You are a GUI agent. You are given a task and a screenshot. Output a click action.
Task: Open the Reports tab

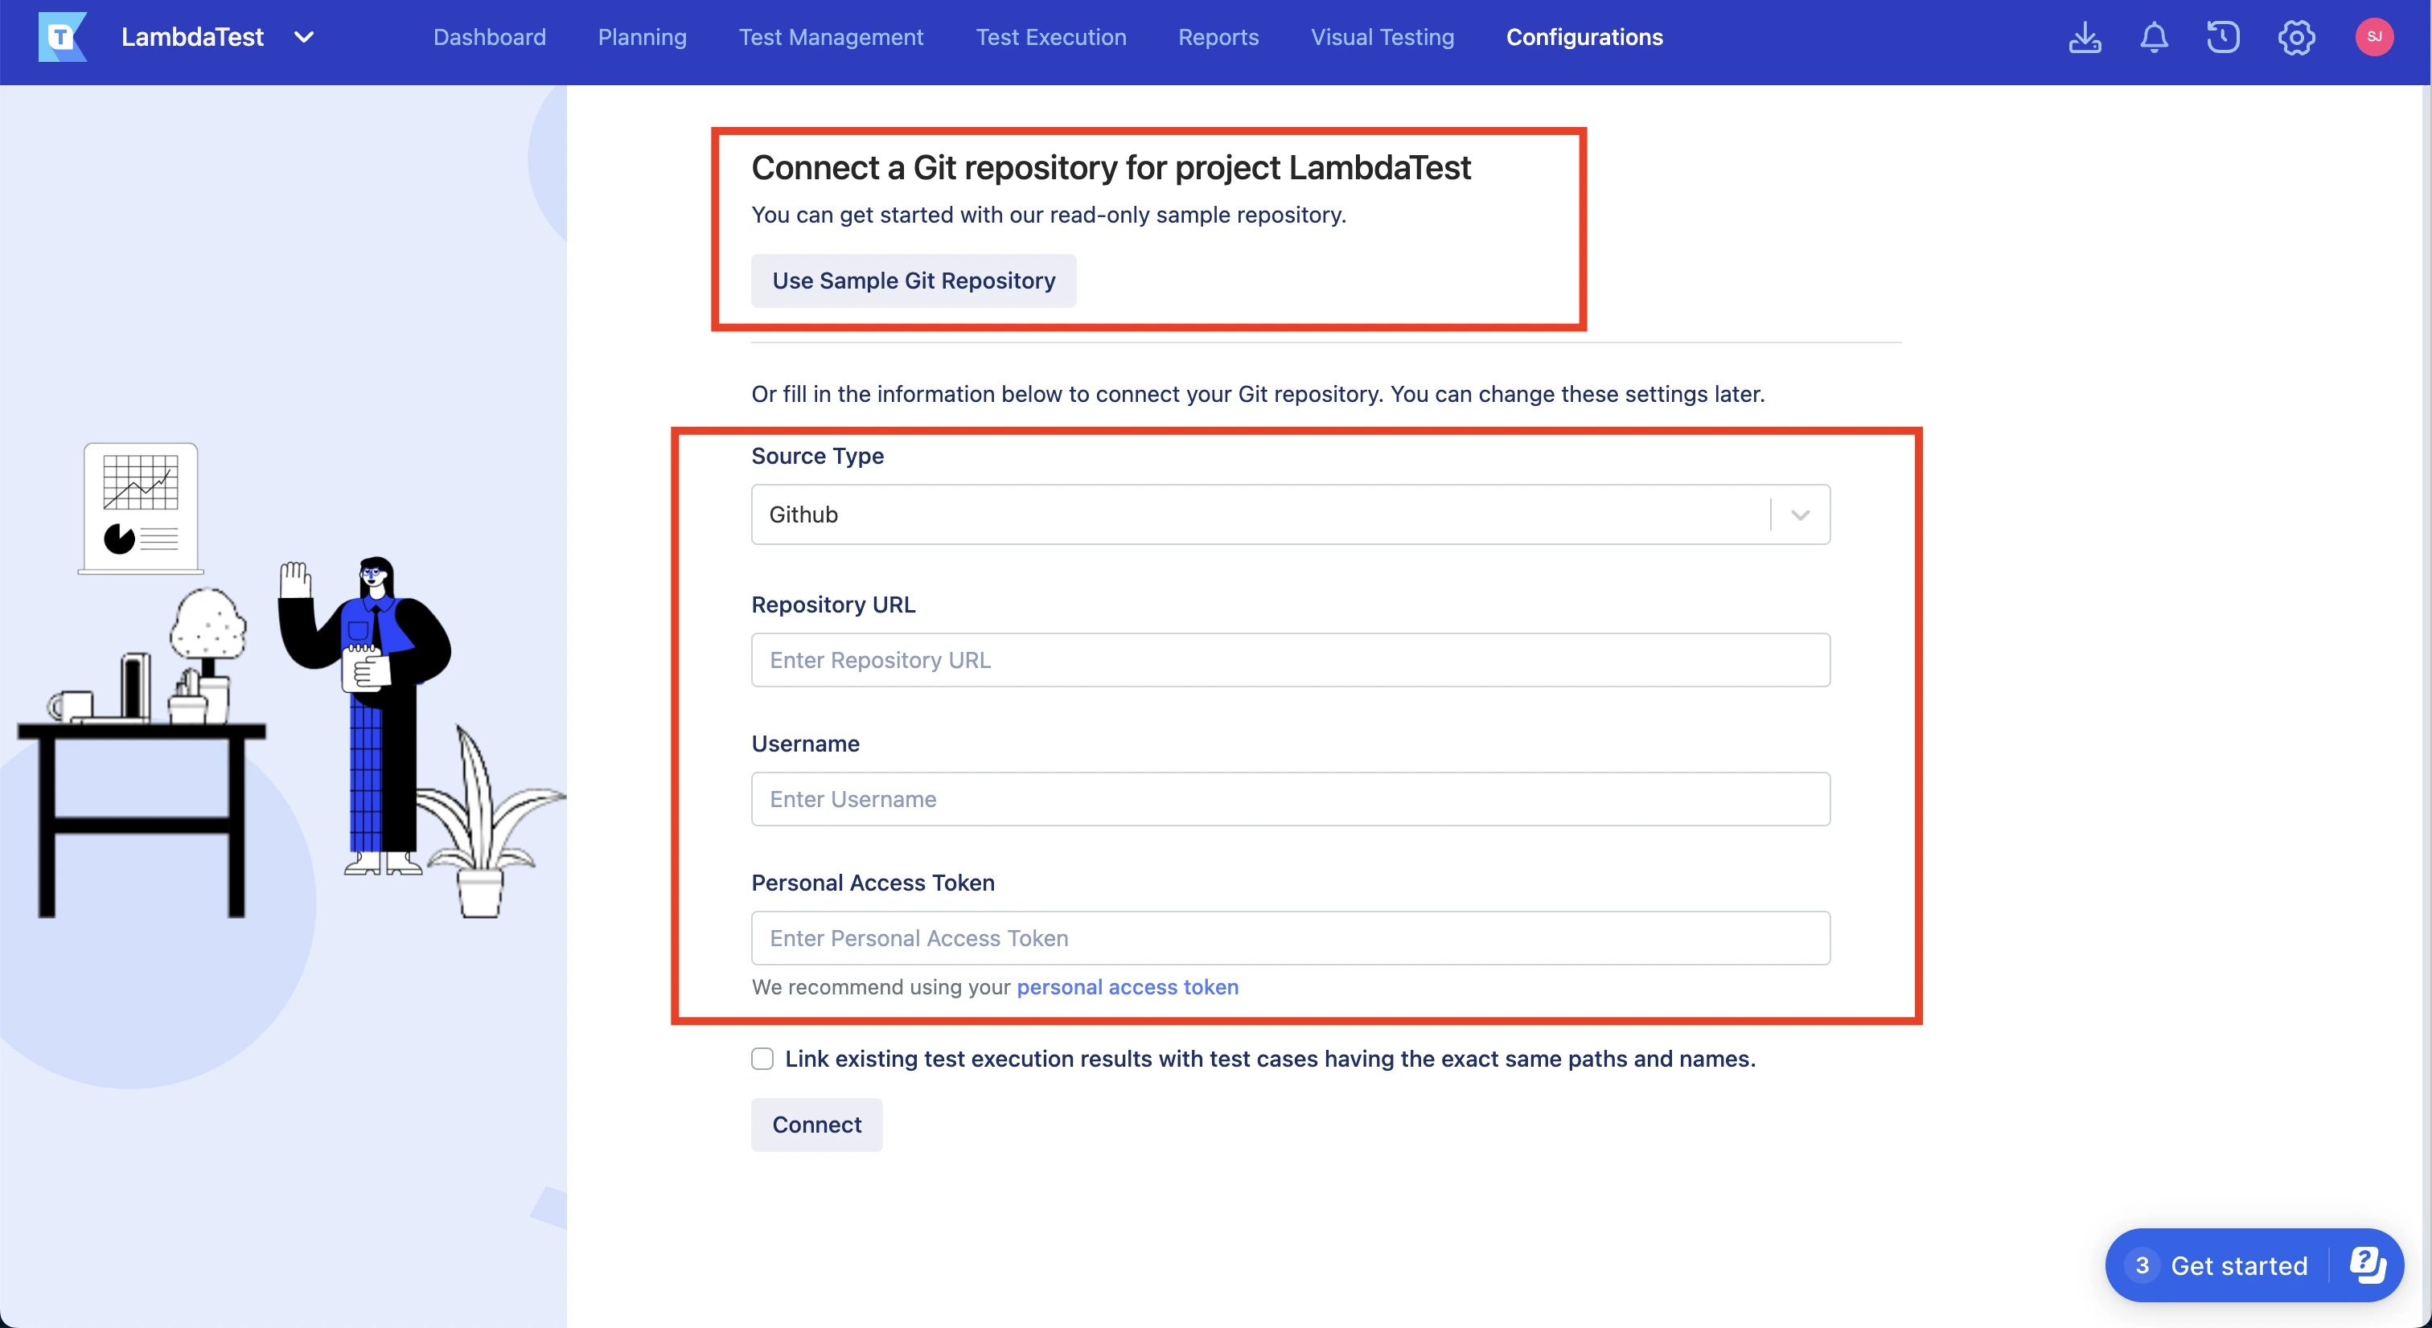[1218, 38]
